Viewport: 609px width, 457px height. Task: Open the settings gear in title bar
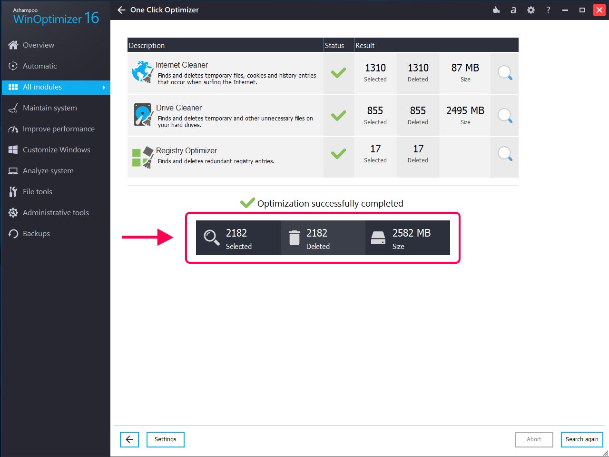tap(531, 10)
